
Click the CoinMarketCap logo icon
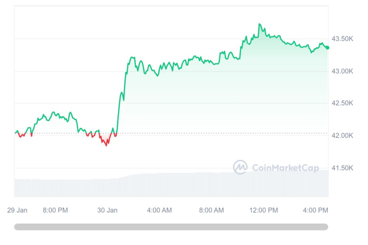240,167
